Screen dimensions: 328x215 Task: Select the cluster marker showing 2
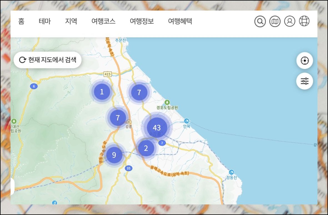tap(146, 148)
